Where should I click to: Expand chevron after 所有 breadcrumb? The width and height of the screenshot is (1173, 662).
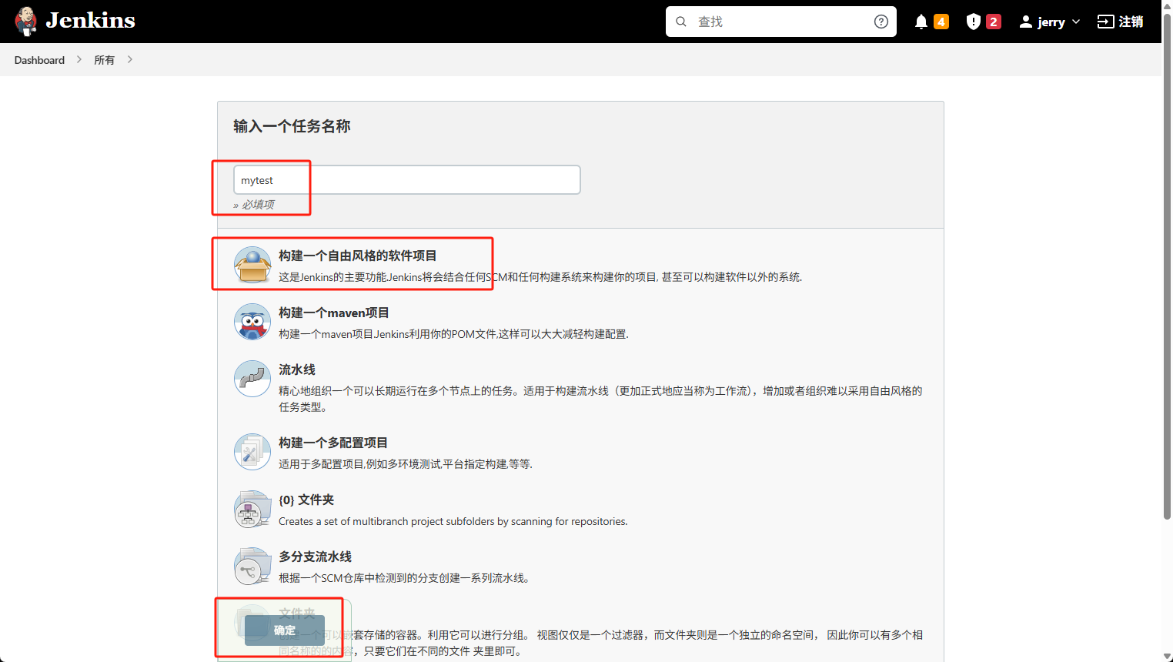[129, 59]
